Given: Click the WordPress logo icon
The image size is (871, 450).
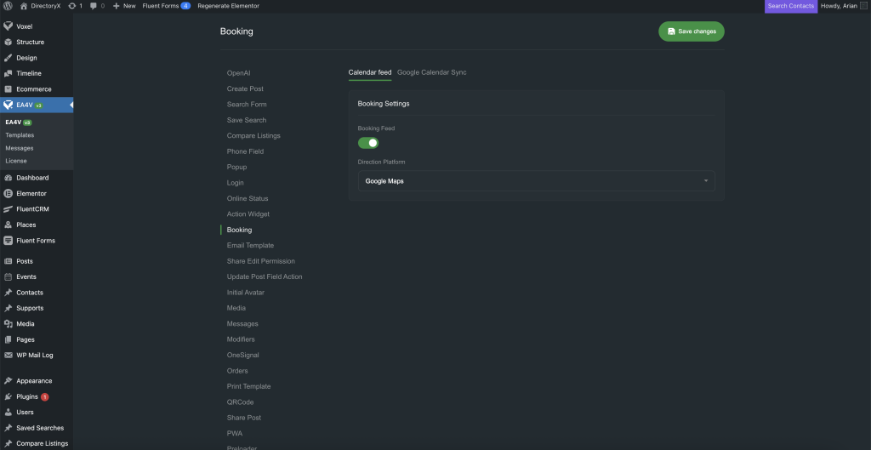Looking at the screenshot, I should (x=8, y=6).
